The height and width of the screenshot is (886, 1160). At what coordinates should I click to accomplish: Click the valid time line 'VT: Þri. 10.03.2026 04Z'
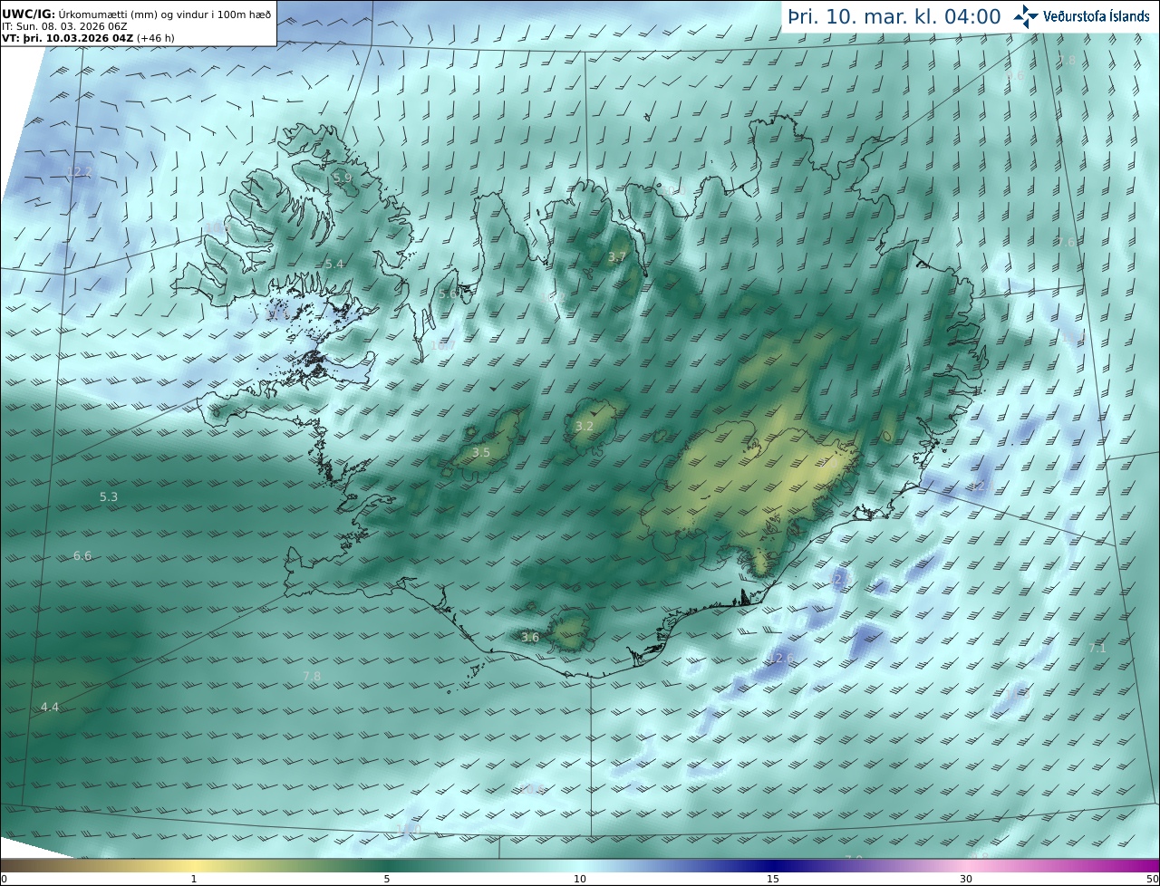coord(68,38)
